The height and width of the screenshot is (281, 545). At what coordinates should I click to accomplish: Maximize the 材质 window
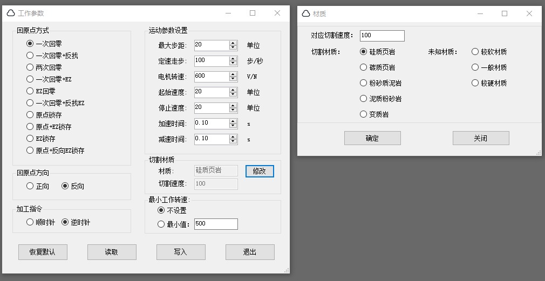pos(505,13)
